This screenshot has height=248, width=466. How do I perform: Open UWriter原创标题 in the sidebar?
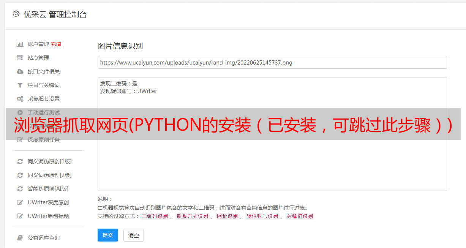pos(48,216)
